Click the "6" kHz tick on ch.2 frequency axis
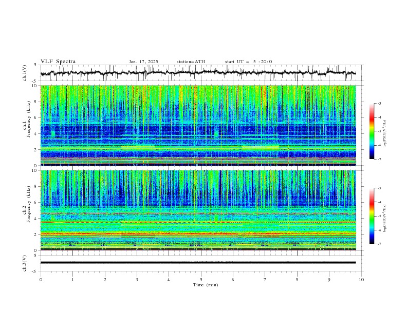This screenshot has height=314, width=407. pos(36,203)
